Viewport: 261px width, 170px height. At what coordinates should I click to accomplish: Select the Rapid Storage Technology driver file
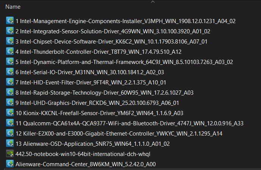pos(105,93)
